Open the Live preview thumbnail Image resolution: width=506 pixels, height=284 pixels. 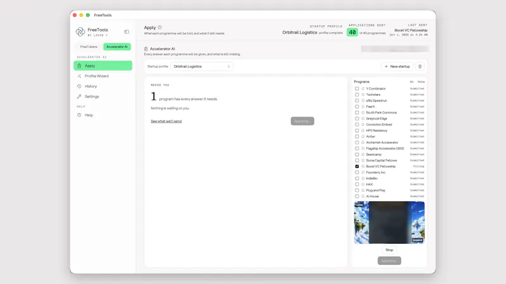tap(389, 223)
